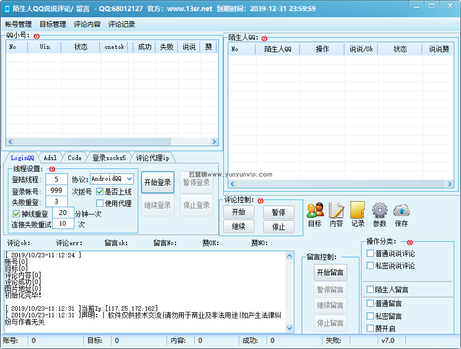Click right arrow of QQ小号 list scrollbar
This screenshot has width=461, height=349.
214,142
